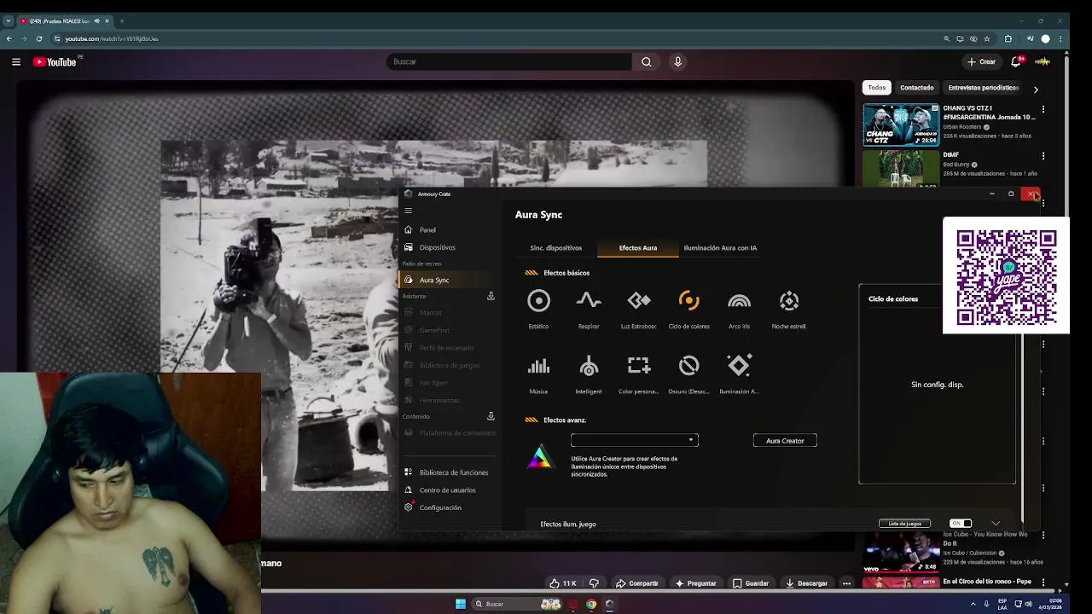The height and width of the screenshot is (614, 1092).
Task: Select the Contactado filter chip
Action: click(x=917, y=88)
